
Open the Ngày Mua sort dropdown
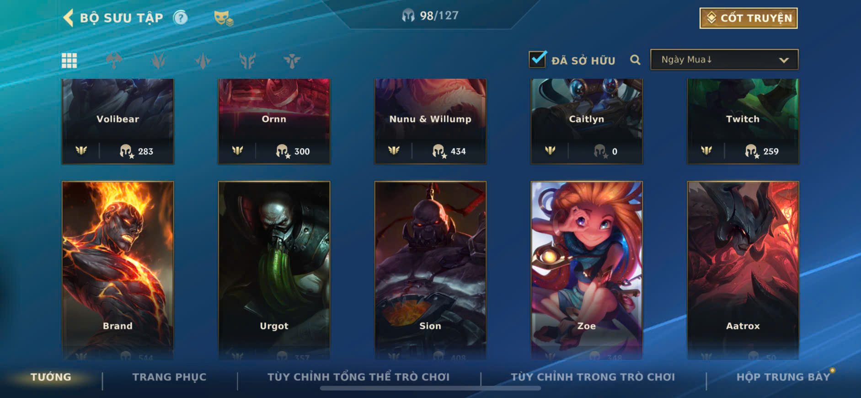724,60
